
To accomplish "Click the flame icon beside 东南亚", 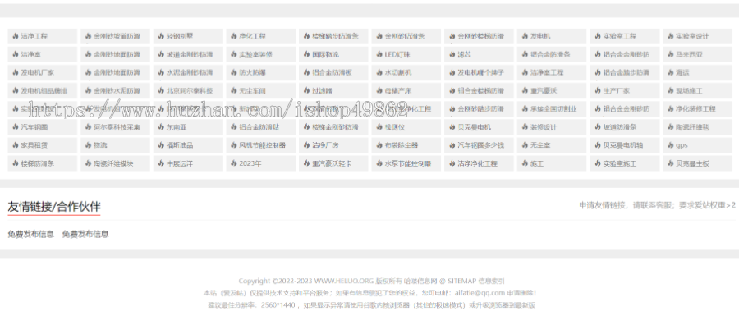I will click(161, 127).
